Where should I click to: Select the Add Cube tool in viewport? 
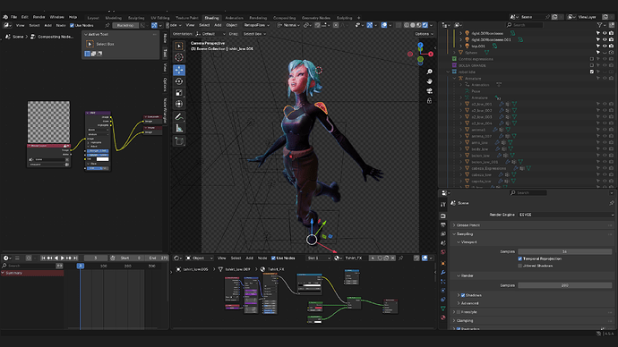tap(179, 141)
